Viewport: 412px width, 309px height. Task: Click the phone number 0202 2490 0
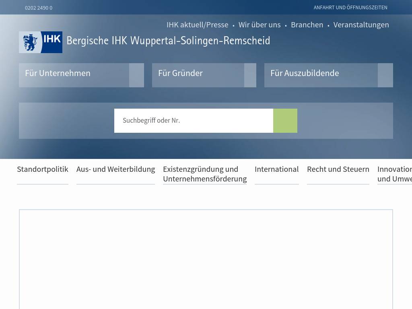(39, 8)
